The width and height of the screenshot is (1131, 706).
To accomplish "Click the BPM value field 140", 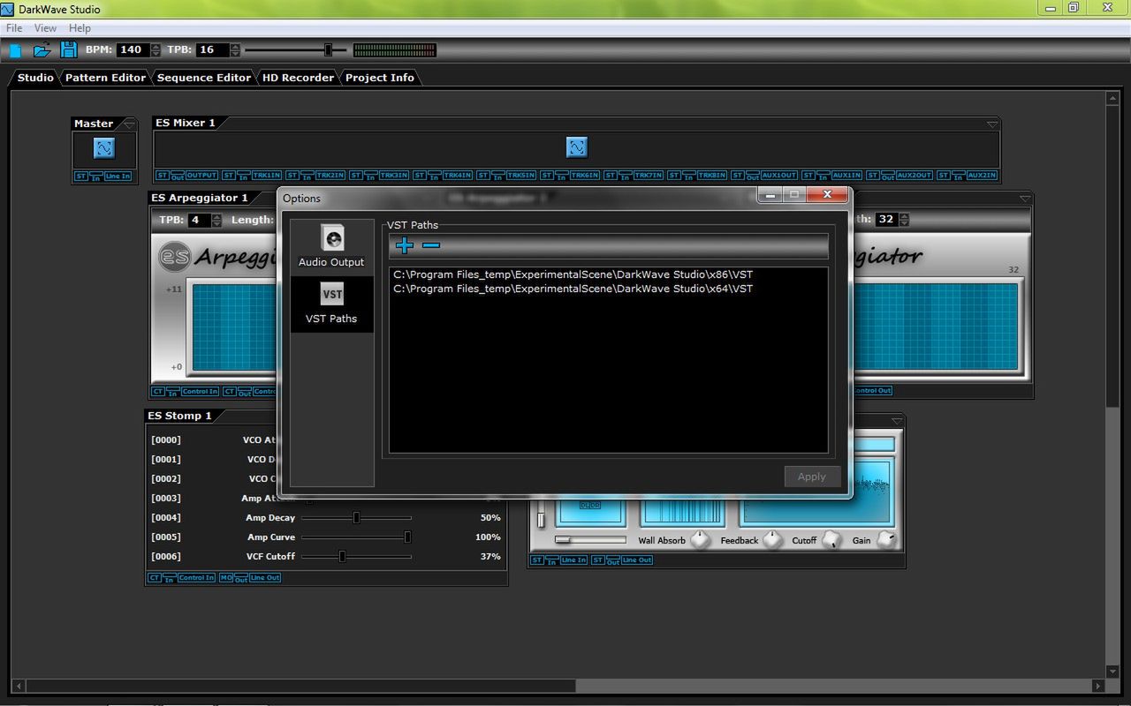I will [133, 50].
